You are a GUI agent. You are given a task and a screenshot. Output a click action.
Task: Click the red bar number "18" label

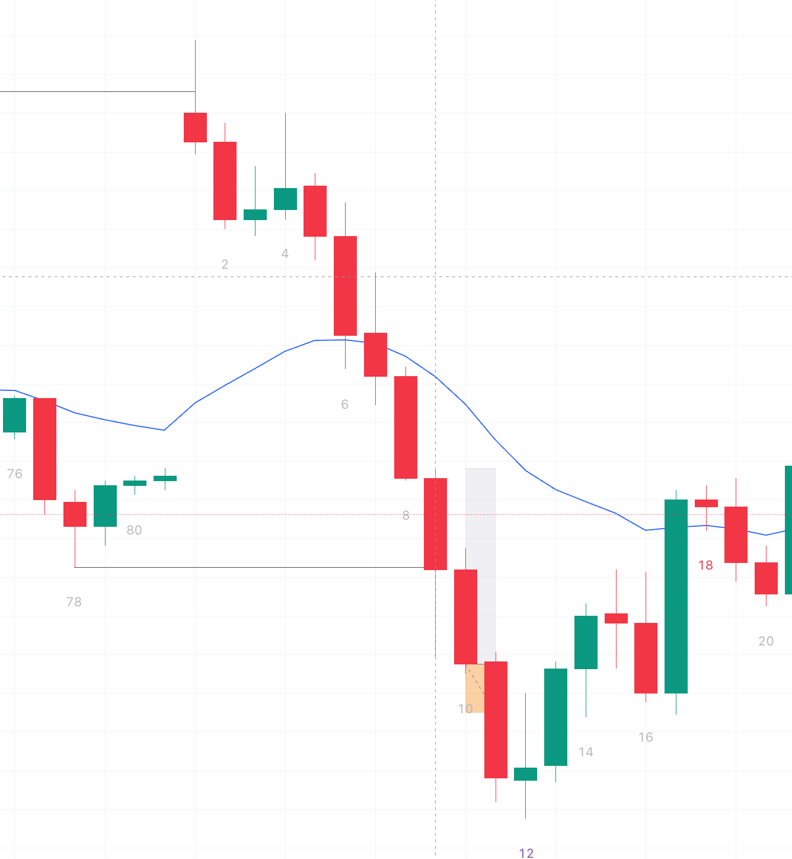click(x=705, y=565)
